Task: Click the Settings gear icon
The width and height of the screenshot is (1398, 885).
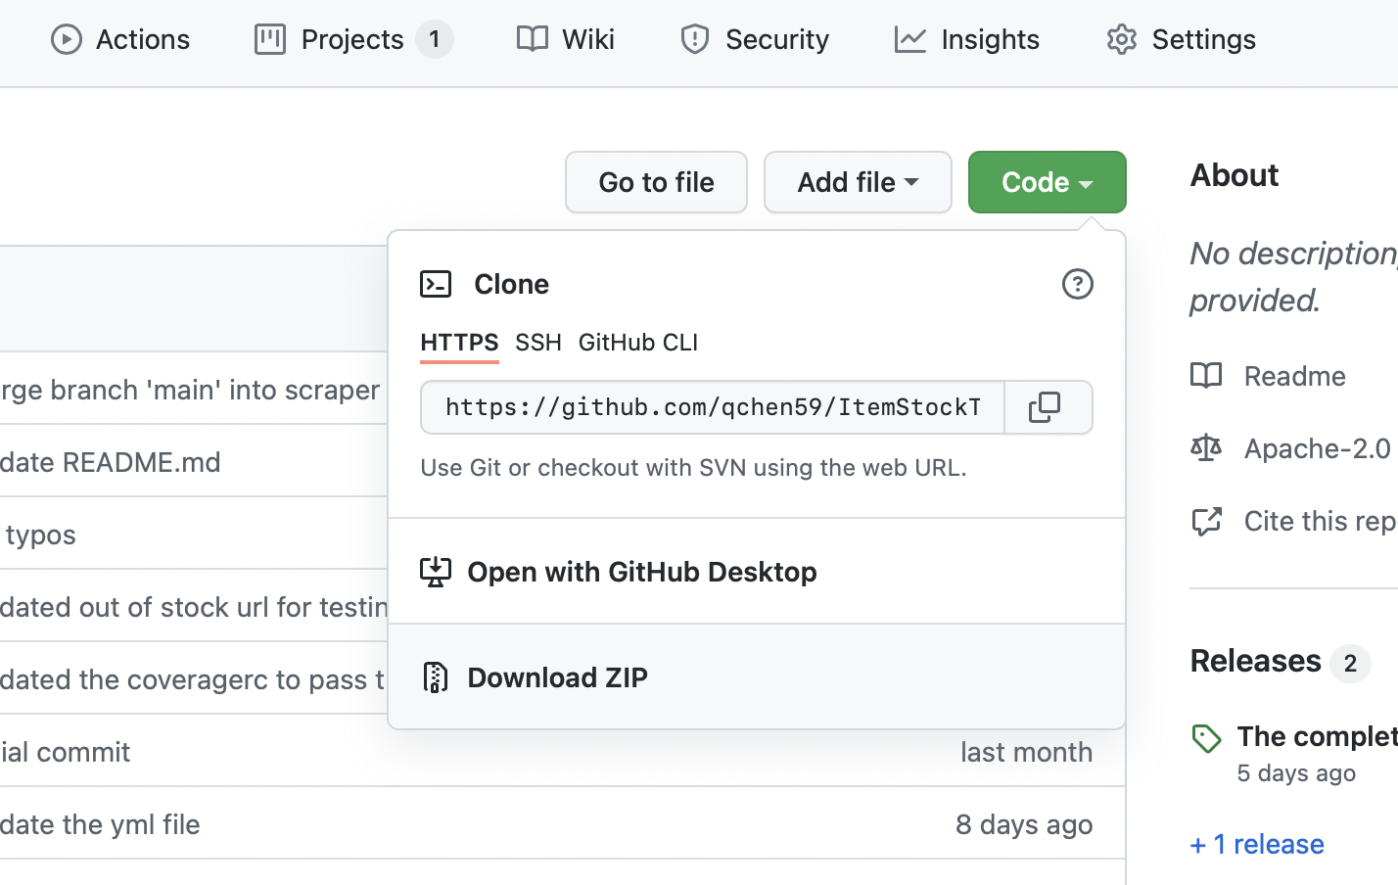Action: [x=1121, y=39]
